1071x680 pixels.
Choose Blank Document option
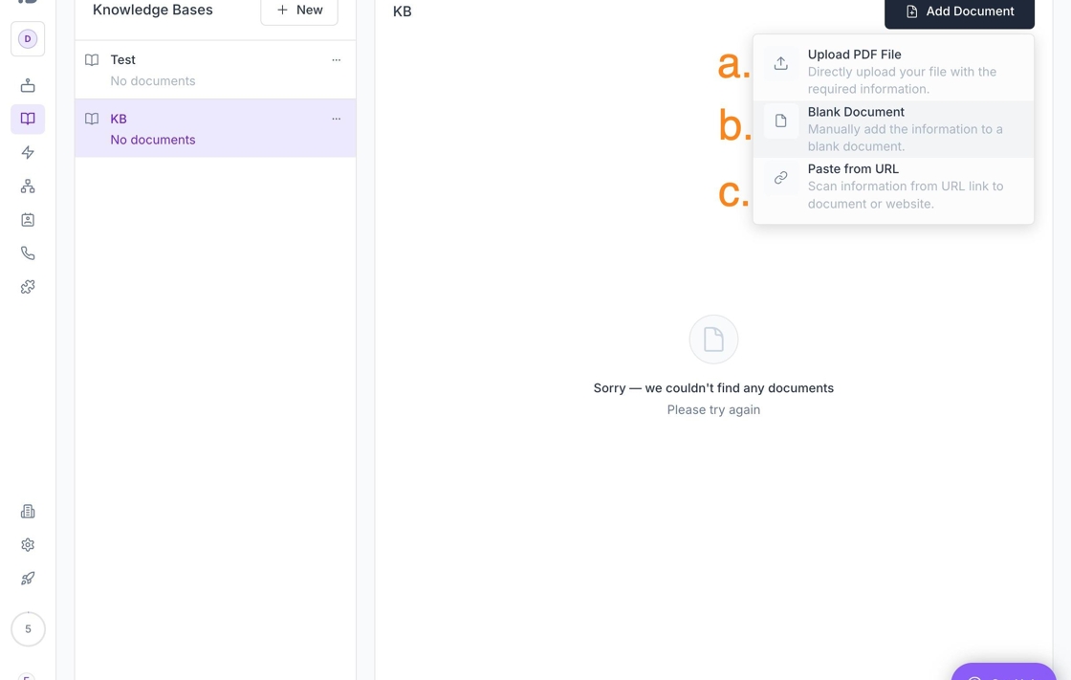[893, 129]
